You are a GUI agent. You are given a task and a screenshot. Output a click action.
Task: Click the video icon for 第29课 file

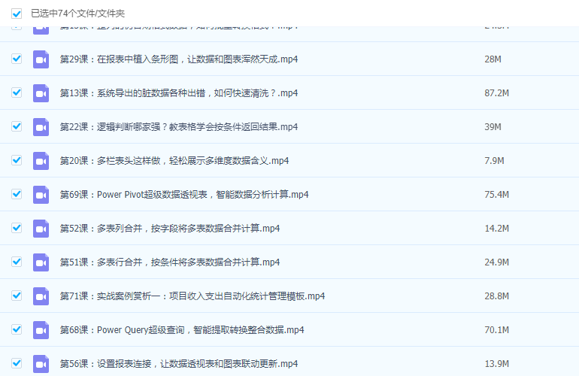41,59
